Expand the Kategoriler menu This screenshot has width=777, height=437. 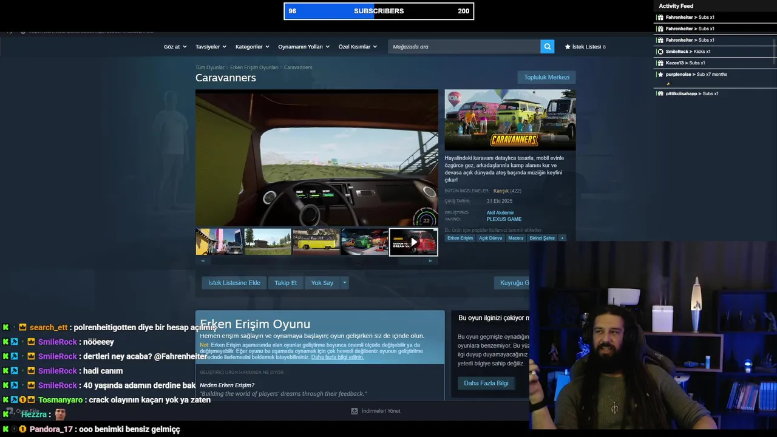coord(252,47)
